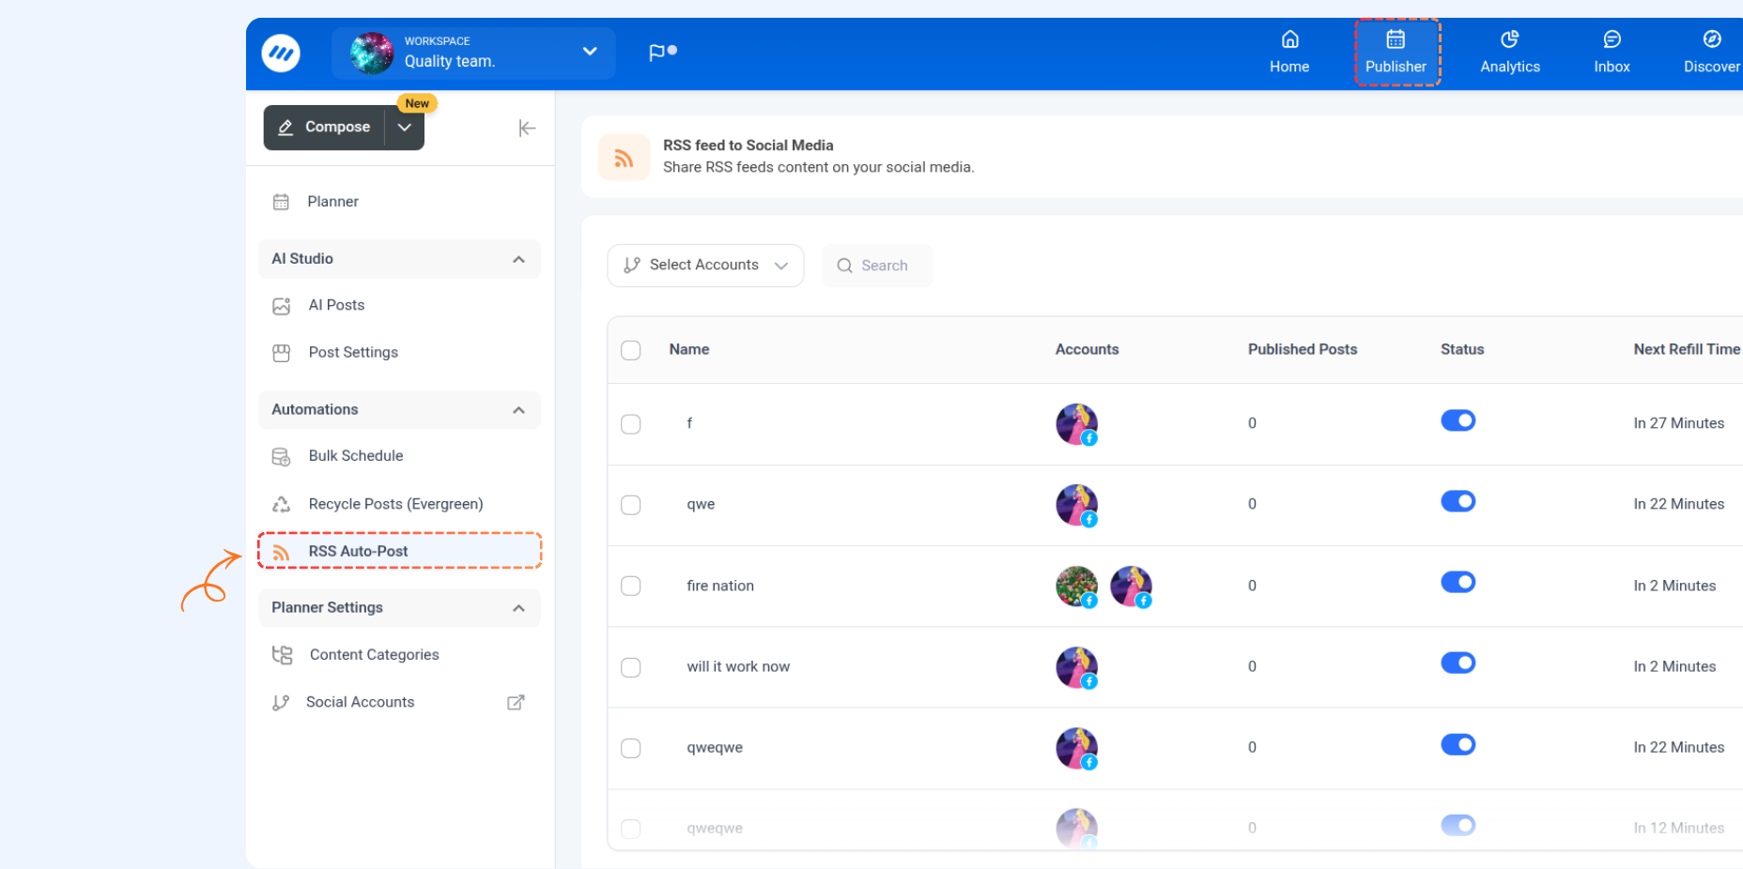Open the Publisher tab
Image resolution: width=1743 pixels, height=869 pixels.
[1396, 53]
